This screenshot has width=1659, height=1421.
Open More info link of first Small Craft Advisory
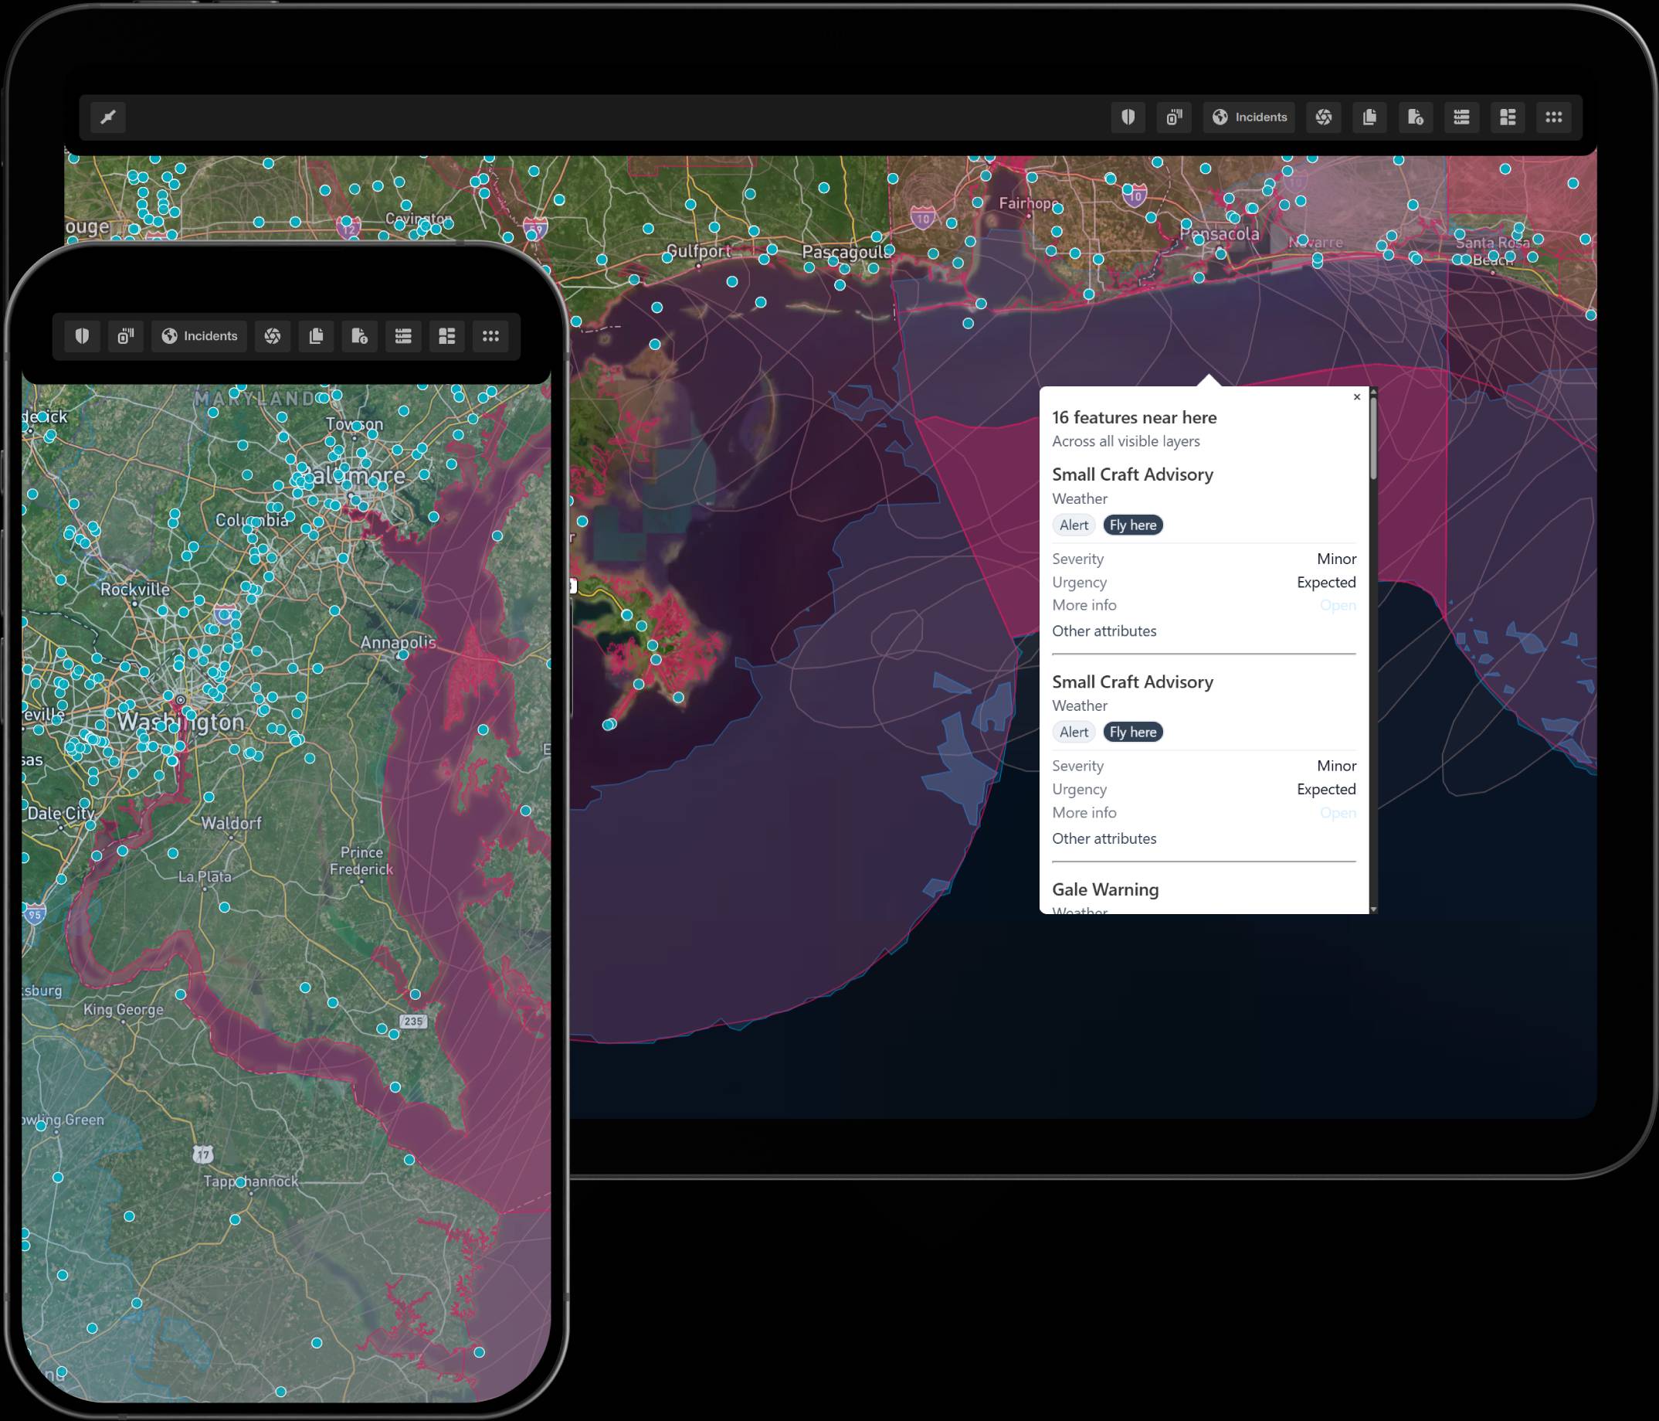click(1337, 605)
